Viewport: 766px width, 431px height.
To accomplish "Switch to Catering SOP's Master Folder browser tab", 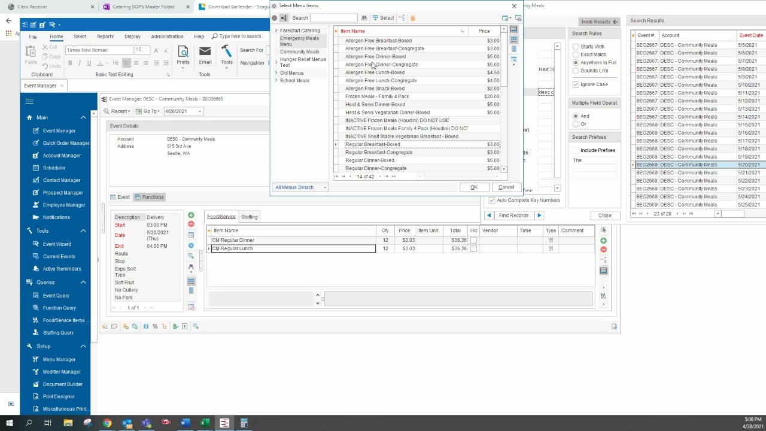I will (145, 7).
